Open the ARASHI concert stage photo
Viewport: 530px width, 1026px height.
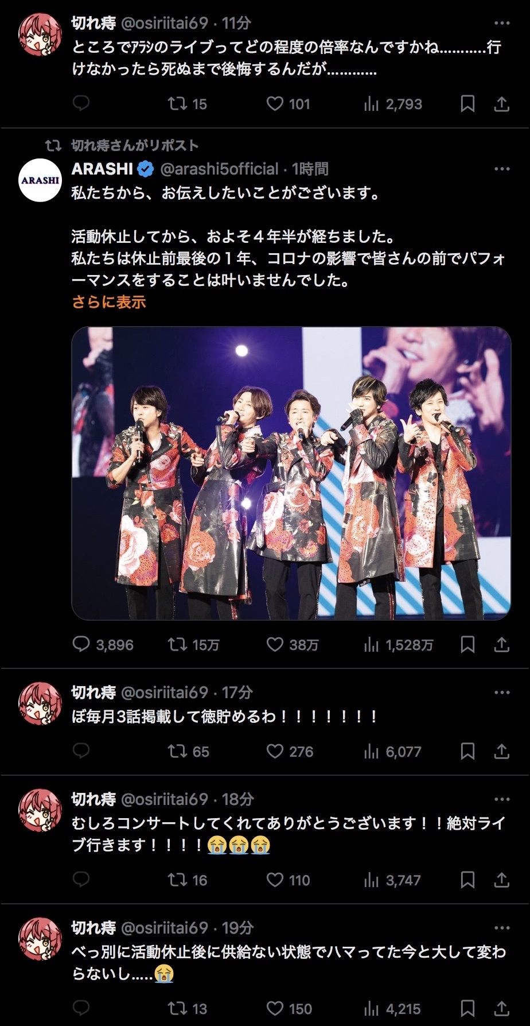[291, 473]
